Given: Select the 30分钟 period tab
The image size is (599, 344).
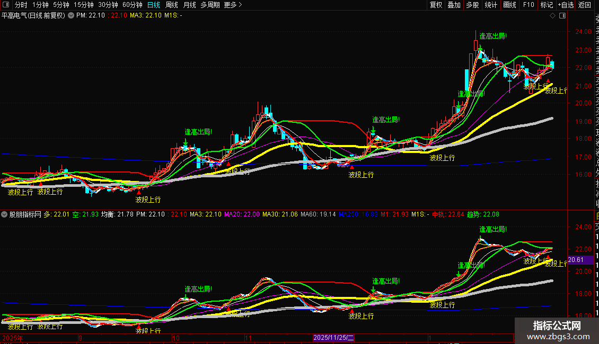Looking at the screenshot, I should click(108, 5).
